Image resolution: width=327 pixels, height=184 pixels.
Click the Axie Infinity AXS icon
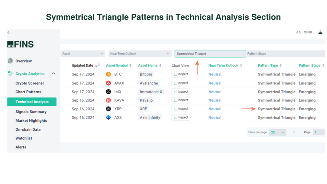click(108, 117)
